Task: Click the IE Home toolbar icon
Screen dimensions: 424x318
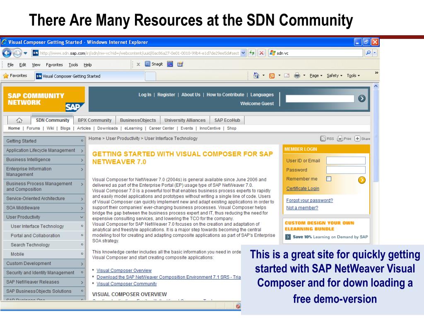Action: coord(256,75)
